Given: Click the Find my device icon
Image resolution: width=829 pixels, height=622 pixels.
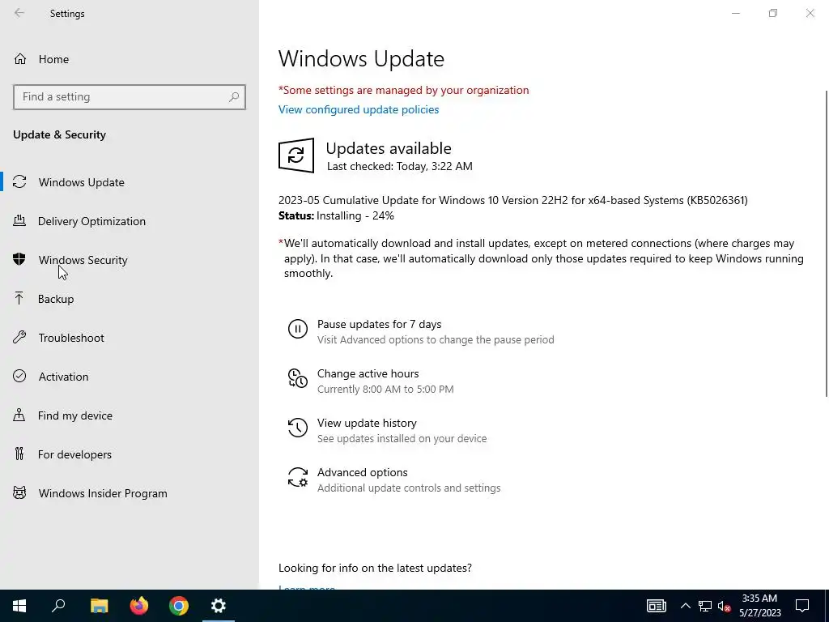Looking at the screenshot, I should pyautogui.click(x=19, y=415).
